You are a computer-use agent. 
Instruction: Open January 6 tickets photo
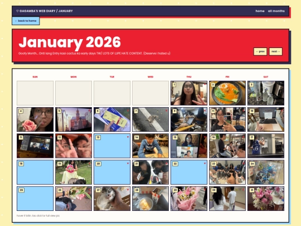pos(112,119)
